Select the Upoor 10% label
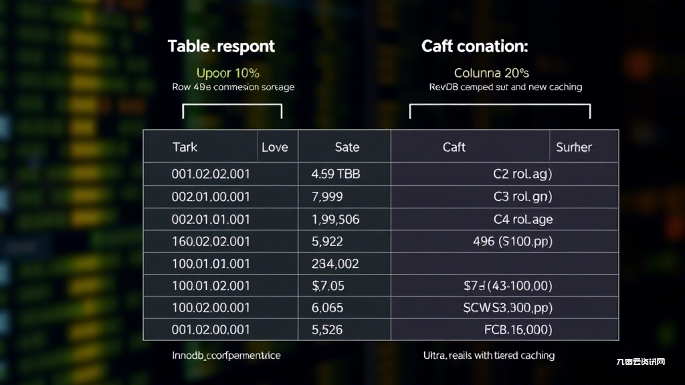Image resolution: width=685 pixels, height=385 pixels. 227,73
